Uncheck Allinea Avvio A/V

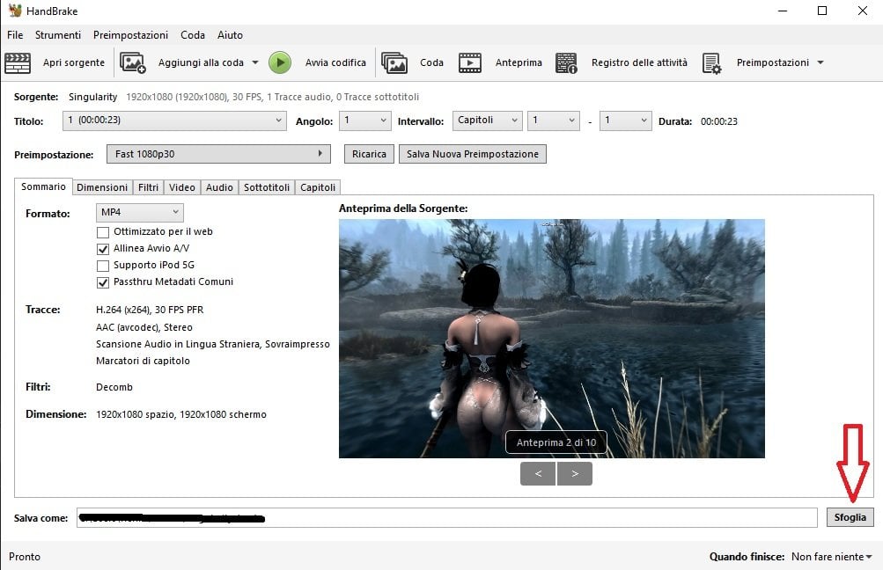[102, 249]
